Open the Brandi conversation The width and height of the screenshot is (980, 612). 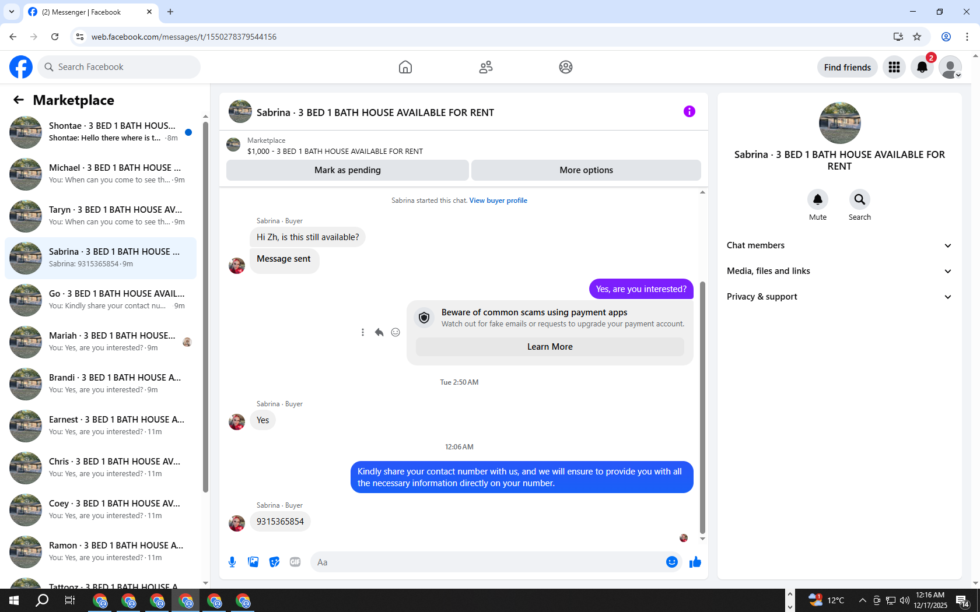coord(101,384)
